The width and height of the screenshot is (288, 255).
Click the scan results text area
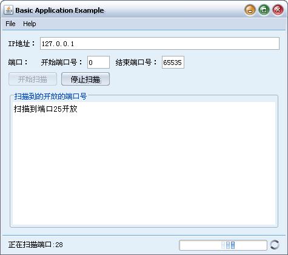click(144, 163)
